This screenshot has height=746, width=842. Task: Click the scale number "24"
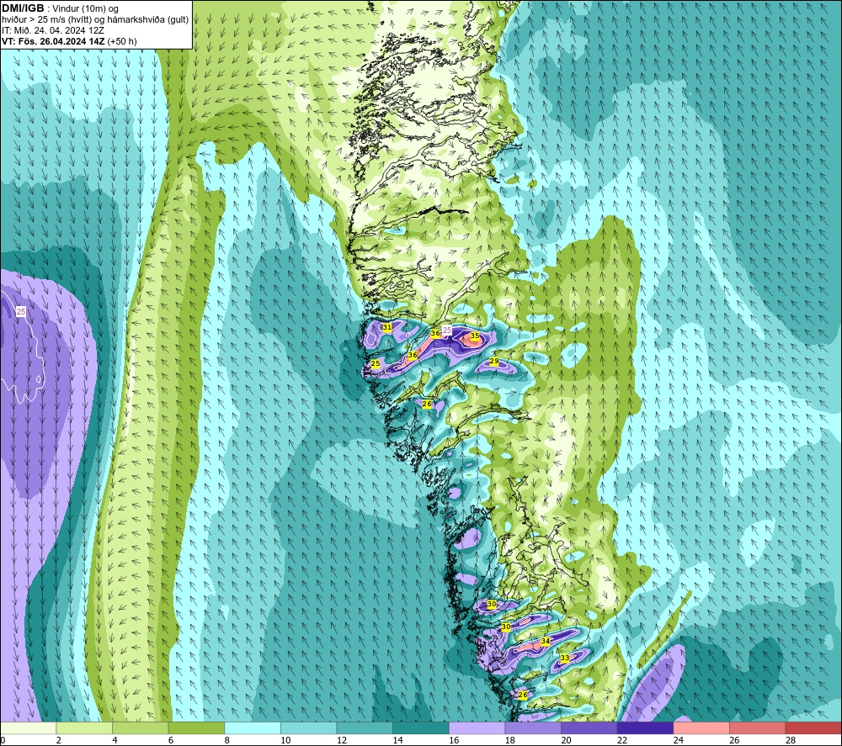pyautogui.click(x=678, y=740)
